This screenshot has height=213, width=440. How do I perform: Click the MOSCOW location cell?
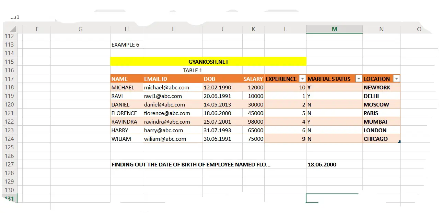381,104
